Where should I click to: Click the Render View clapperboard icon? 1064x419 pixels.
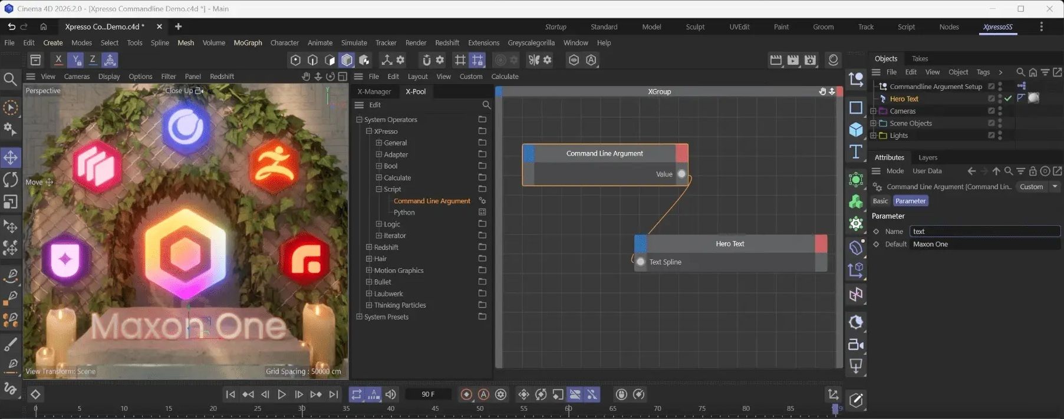(x=776, y=60)
